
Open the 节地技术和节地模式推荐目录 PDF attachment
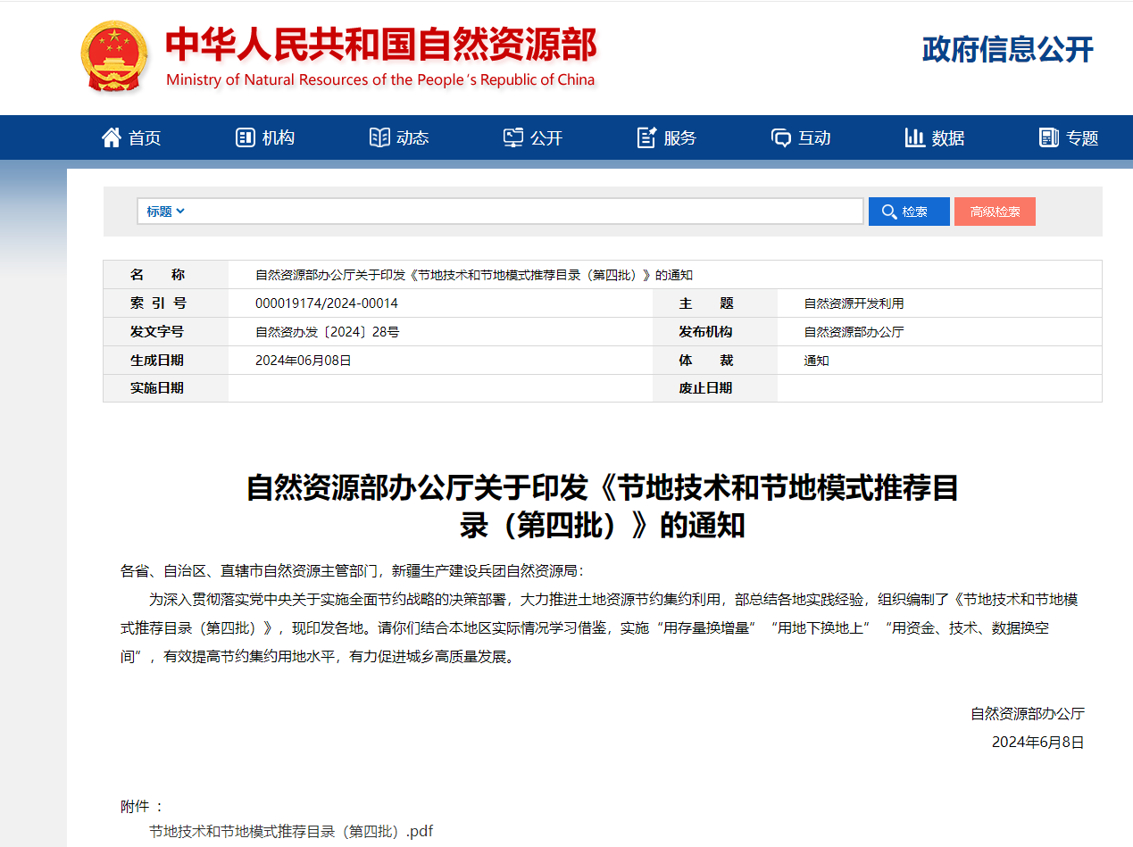click(290, 830)
